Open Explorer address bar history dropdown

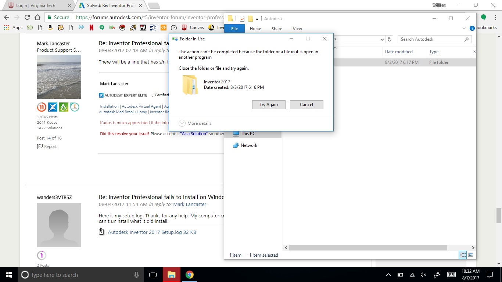(382, 39)
